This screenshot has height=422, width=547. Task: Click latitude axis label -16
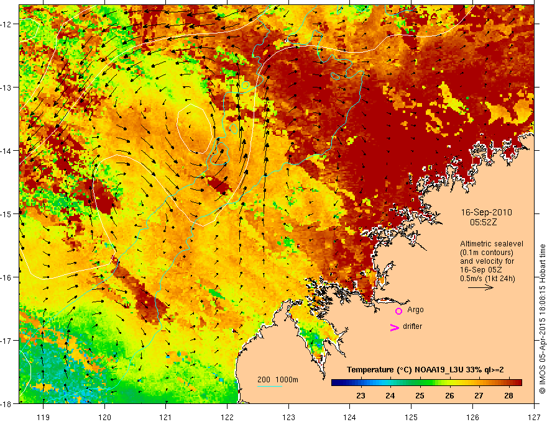click(7, 277)
